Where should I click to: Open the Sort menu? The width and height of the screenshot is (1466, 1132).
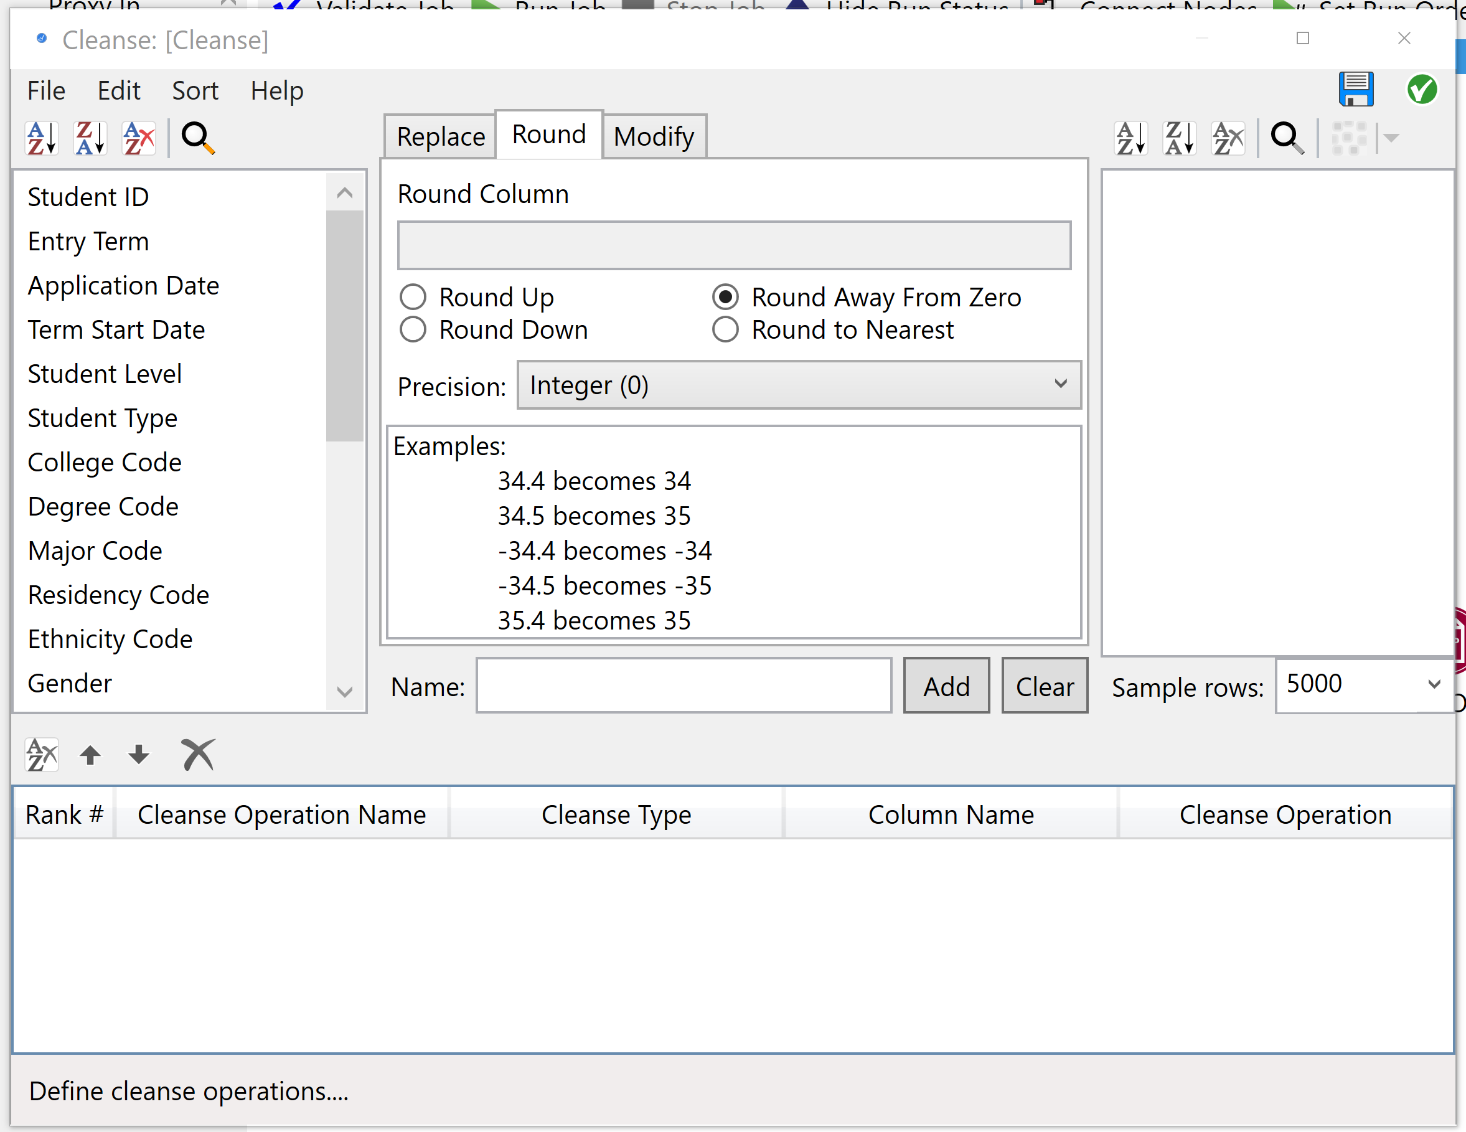(195, 91)
